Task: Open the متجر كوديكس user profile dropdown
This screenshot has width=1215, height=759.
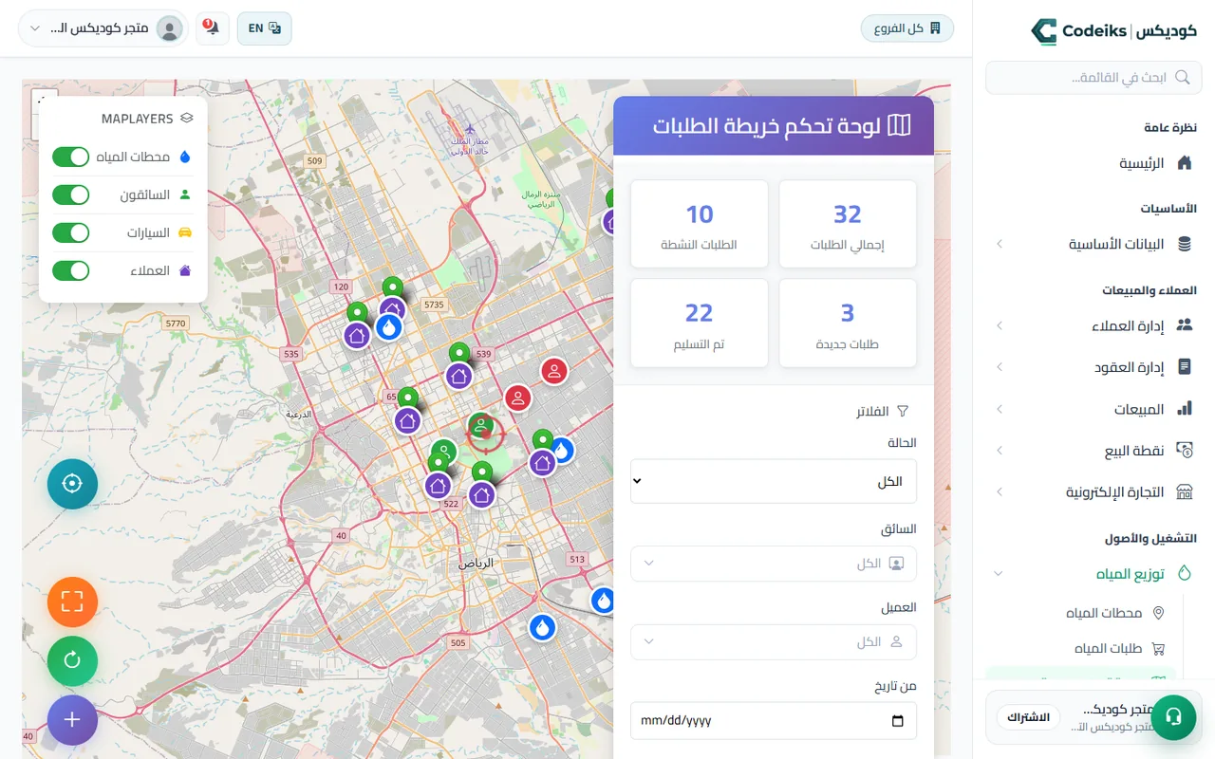Action: (x=103, y=28)
